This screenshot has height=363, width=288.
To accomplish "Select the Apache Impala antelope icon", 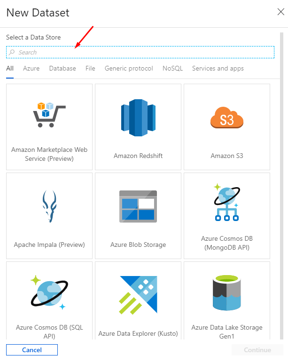I will coord(49,206).
